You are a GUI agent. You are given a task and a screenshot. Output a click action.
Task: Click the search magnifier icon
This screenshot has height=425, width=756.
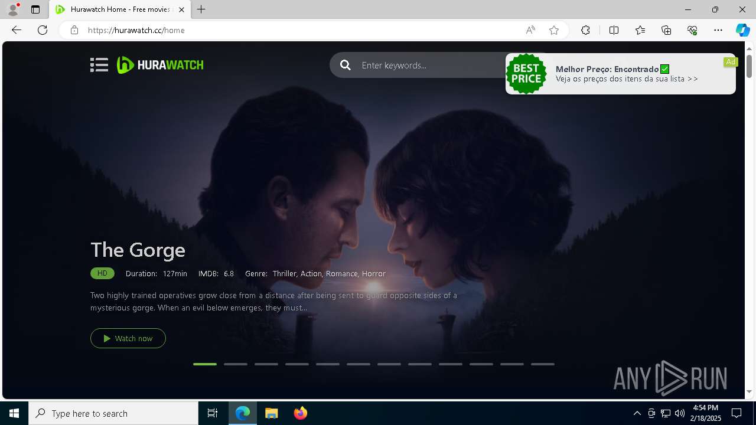click(x=346, y=65)
